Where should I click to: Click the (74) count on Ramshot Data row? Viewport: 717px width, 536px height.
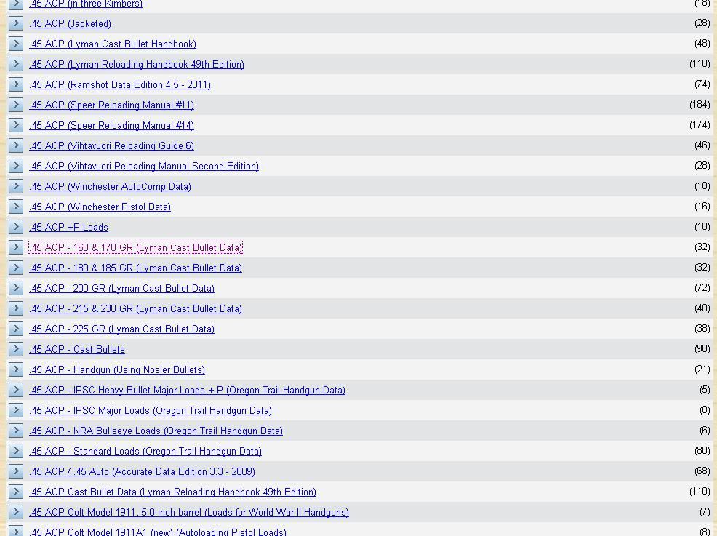point(702,84)
